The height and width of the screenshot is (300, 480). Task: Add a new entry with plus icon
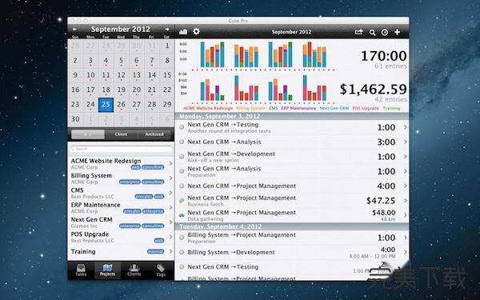(398, 32)
